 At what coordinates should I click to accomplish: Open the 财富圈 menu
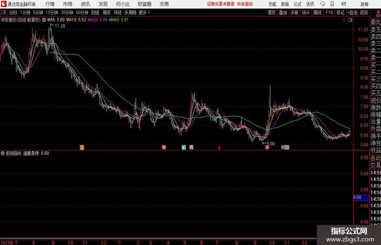pos(144,4)
